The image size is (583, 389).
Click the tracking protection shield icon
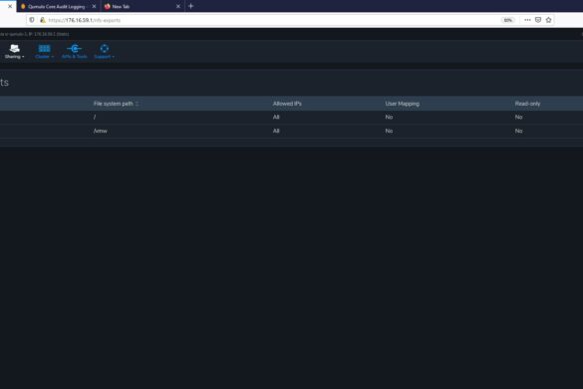tap(32, 20)
